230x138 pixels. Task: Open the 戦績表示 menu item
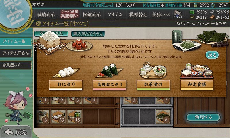coord(46,14)
